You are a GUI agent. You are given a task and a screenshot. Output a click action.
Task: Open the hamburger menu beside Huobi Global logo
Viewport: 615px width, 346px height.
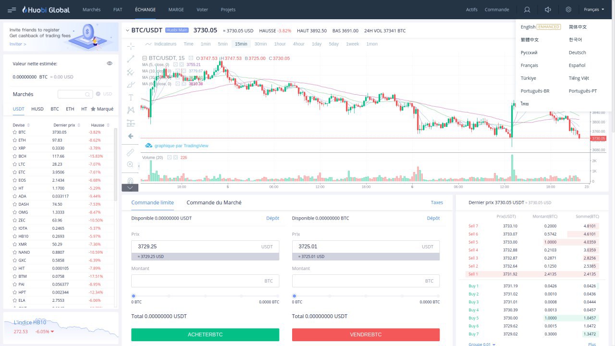click(x=12, y=10)
